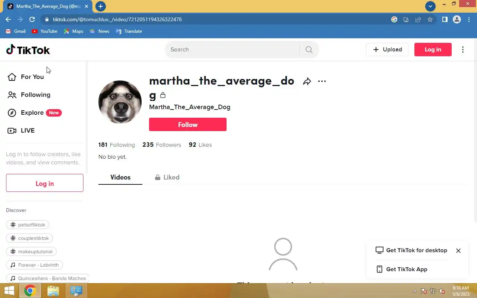Reload the current page
Image resolution: width=477 pixels, height=298 pixels.
pos(32,19)
